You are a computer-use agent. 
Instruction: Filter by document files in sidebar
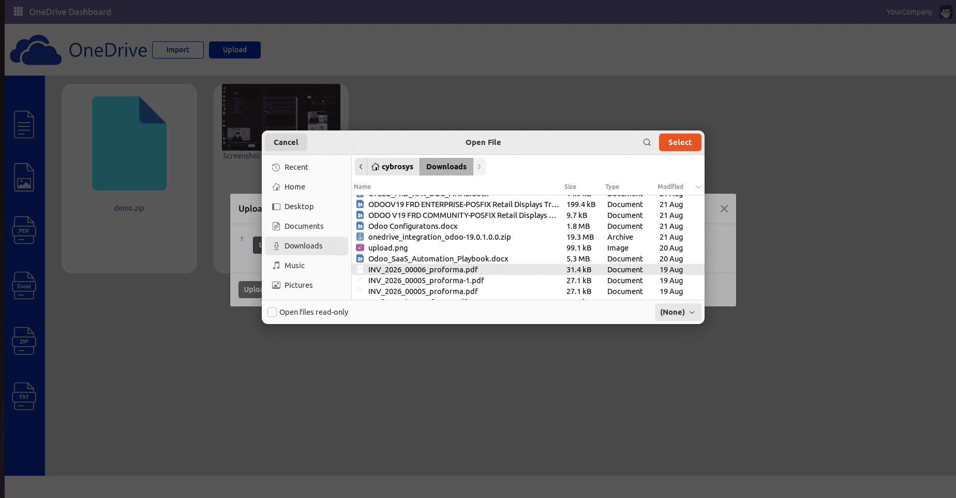24,124
